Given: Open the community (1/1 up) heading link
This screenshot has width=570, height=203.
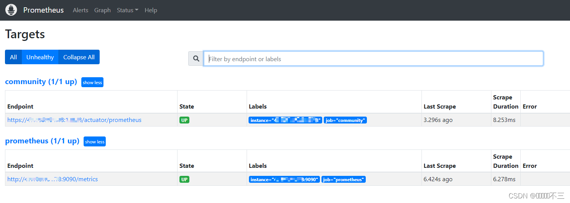Looking at the screenshot, I should pos(41,81).
